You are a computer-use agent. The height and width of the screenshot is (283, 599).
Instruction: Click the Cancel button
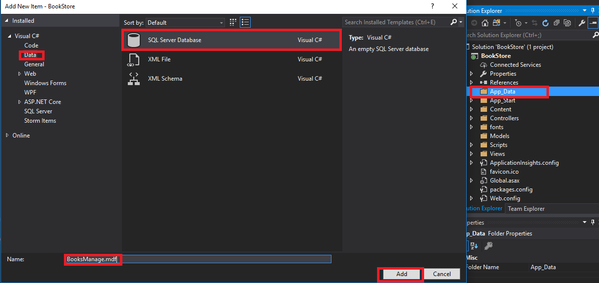[x=442, y=274]
